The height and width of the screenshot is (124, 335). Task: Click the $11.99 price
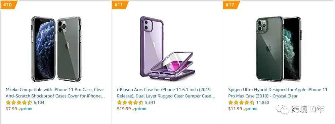(x=235, y=109)
